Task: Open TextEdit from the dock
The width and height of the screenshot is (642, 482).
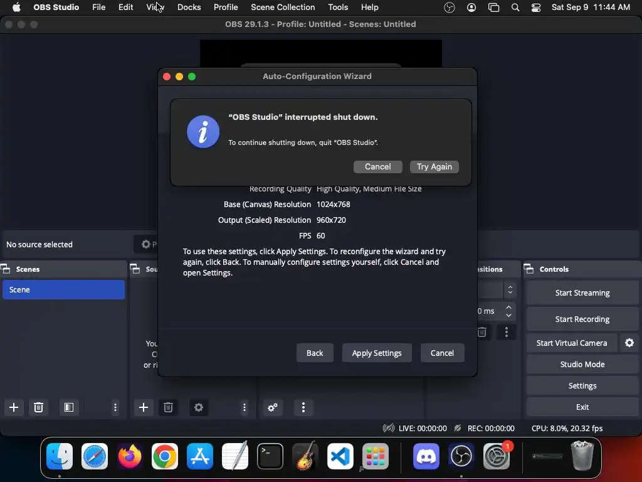Action: point(235,456)
